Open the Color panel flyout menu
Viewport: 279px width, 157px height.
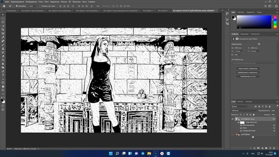(277, 12)
